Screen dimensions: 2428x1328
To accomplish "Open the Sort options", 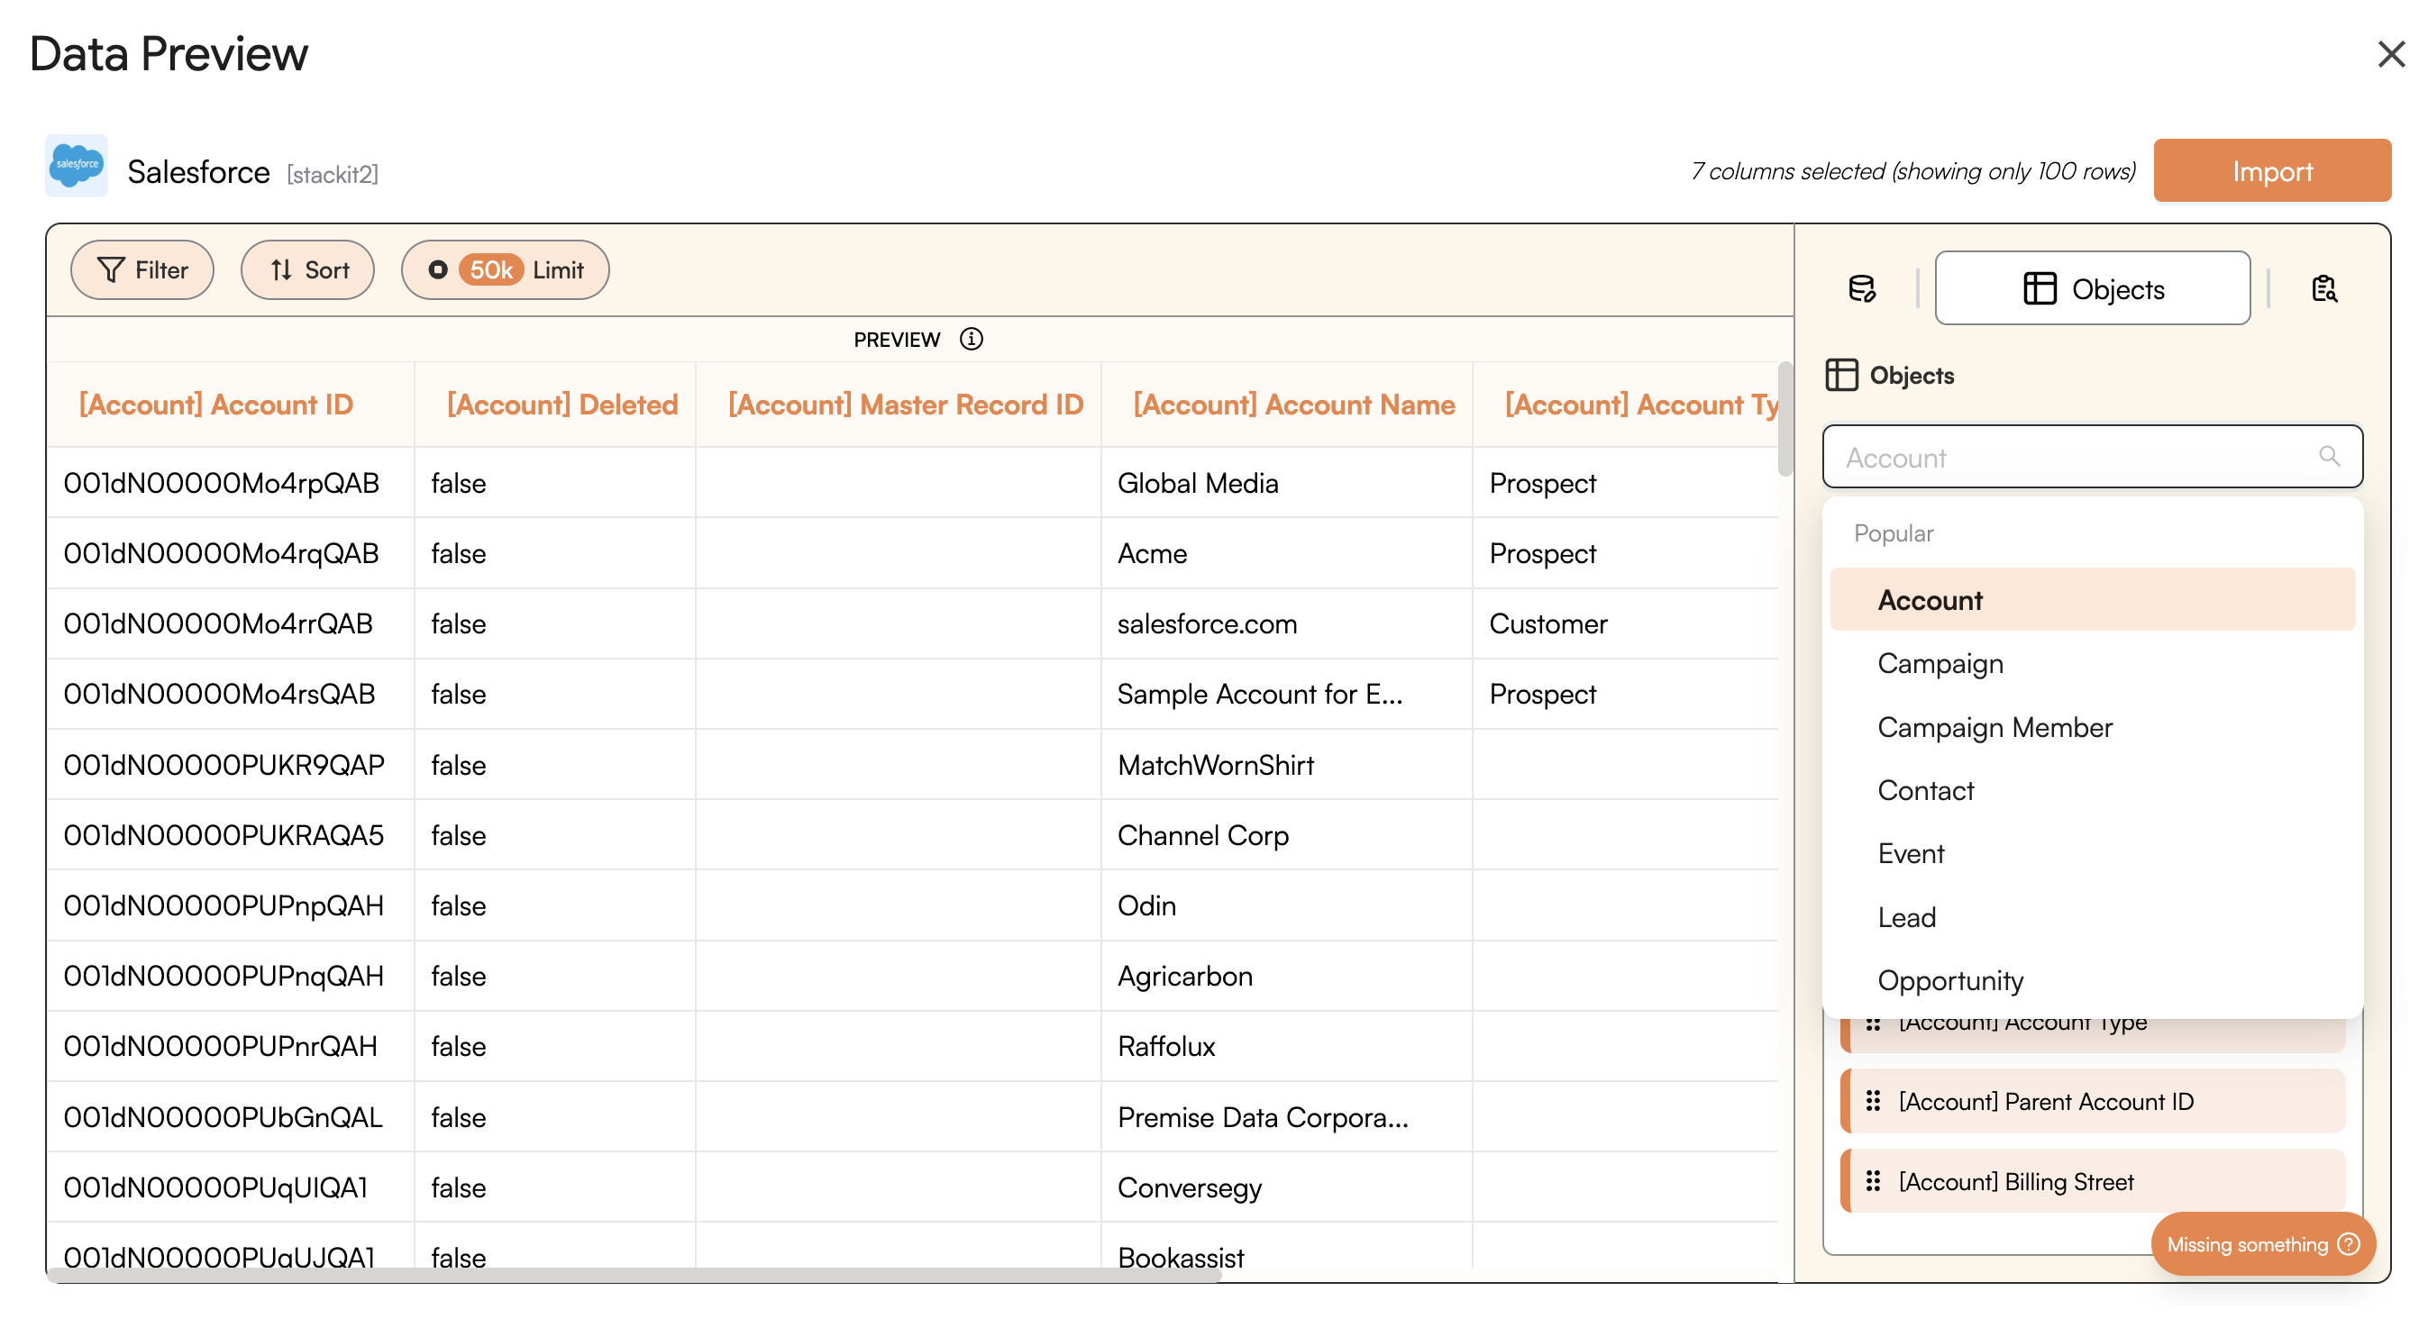I will tap(308, 269).
